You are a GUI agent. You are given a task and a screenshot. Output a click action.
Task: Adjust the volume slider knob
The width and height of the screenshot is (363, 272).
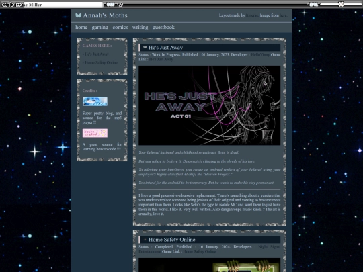pyautogui.click(x=341, y=4)
